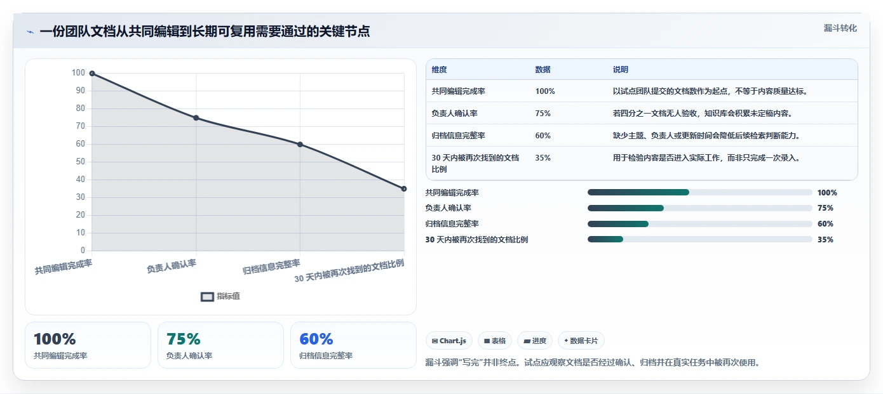Click the 30 天内被再次找到的文档比例 x-axis label
Screen dimensions: 883x394
tap(349, 271)
